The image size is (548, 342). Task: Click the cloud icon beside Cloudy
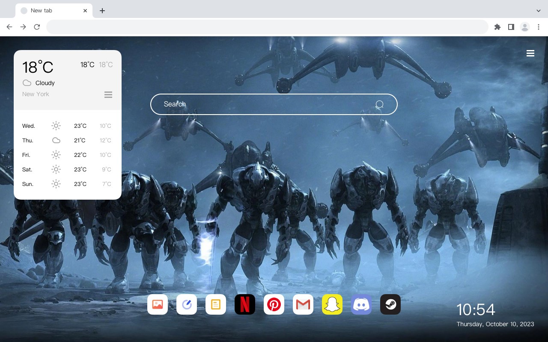tap(27, 83)
